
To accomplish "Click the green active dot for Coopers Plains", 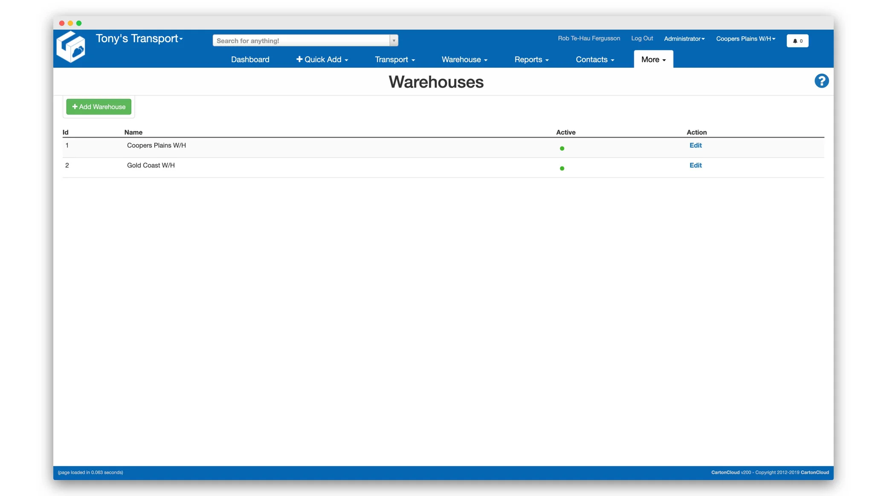I will (x=562, y=148).
